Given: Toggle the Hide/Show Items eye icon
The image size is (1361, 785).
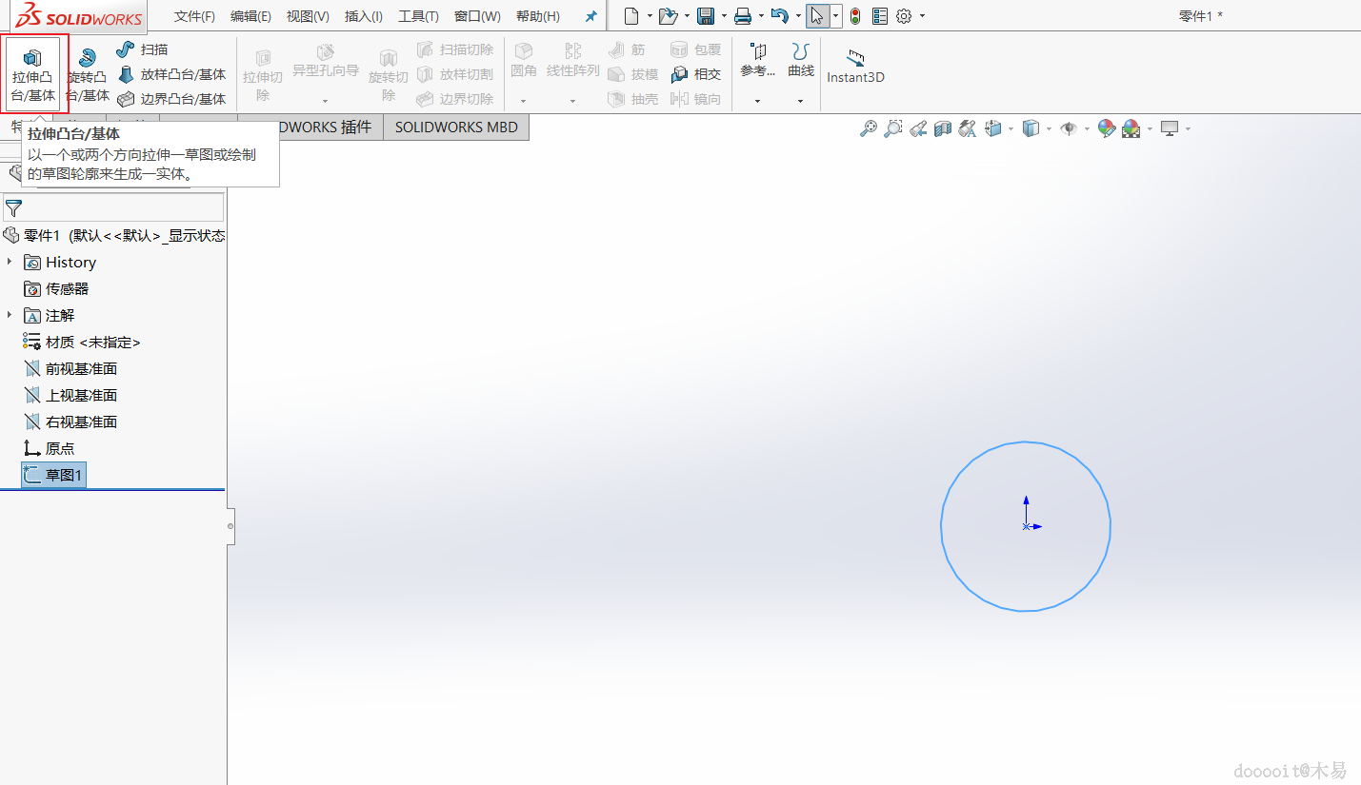Looking at the screenshot, I should (x=1069, y=128).
